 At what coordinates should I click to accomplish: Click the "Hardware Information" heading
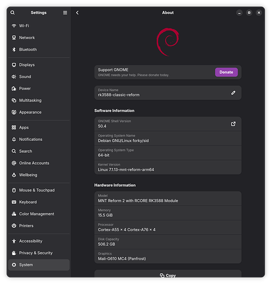point(115,185)
